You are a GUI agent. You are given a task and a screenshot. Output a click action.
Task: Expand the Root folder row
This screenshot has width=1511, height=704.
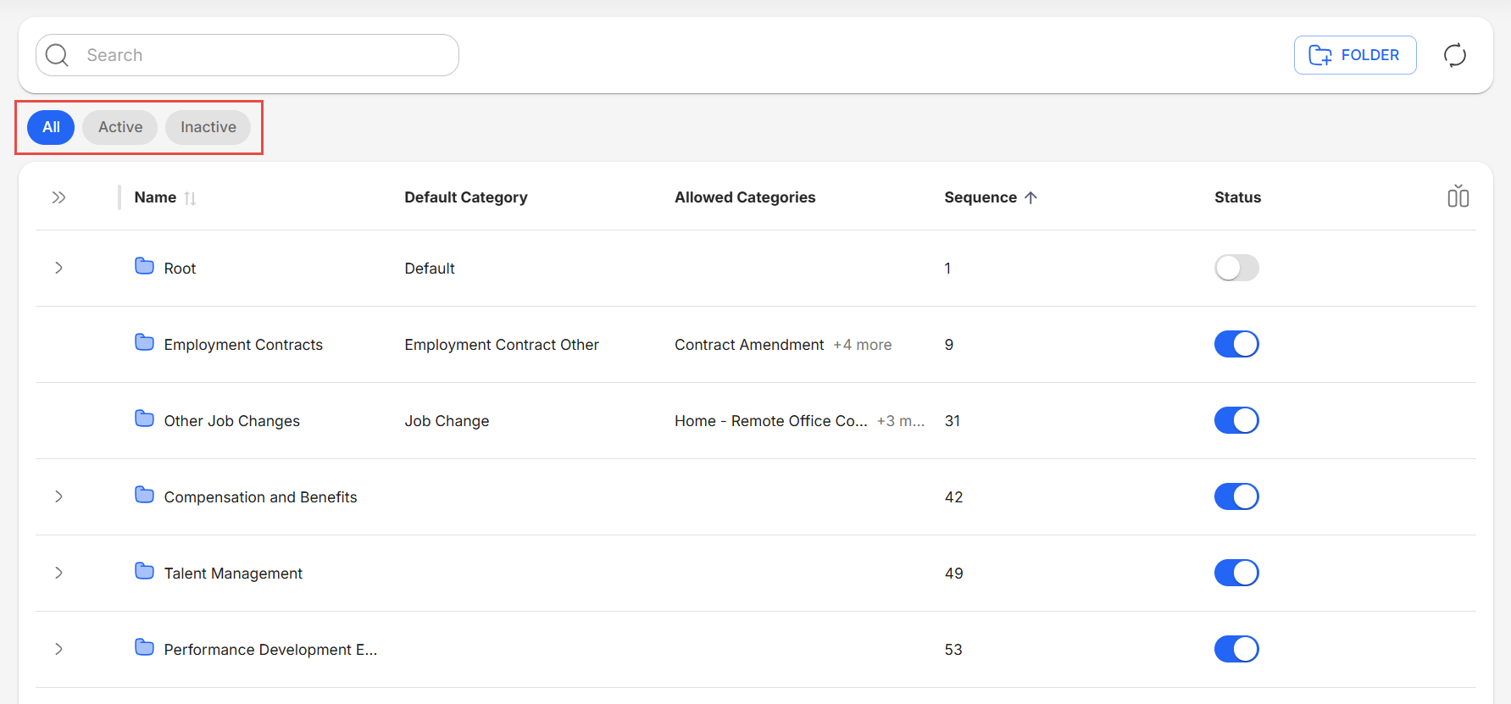58,268
